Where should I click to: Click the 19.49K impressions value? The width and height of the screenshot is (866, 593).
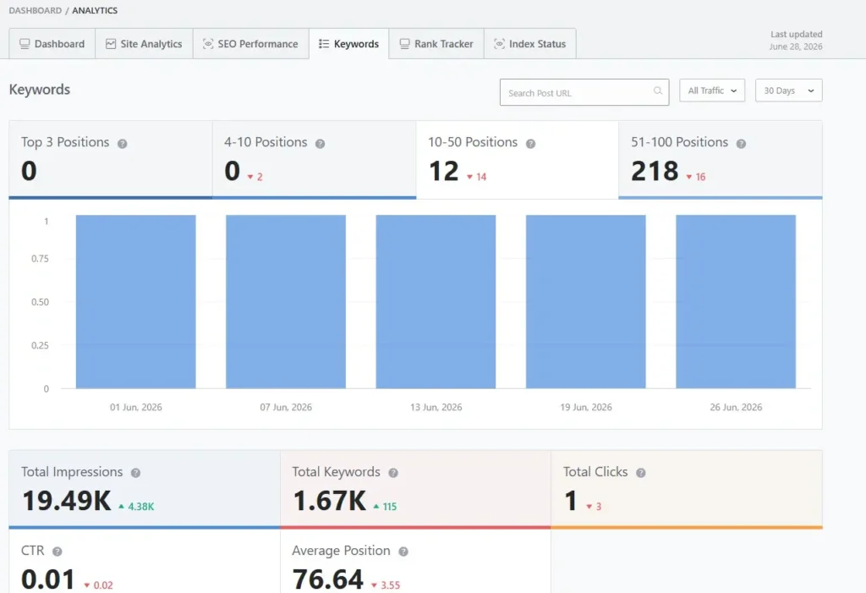pyautogui.click(x=67, y=501)
